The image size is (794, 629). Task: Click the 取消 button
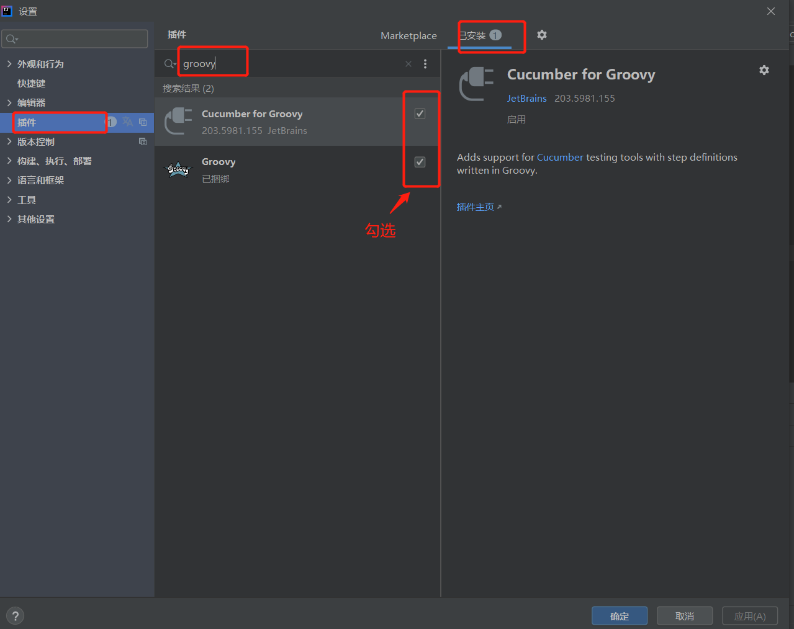(685, 616)
